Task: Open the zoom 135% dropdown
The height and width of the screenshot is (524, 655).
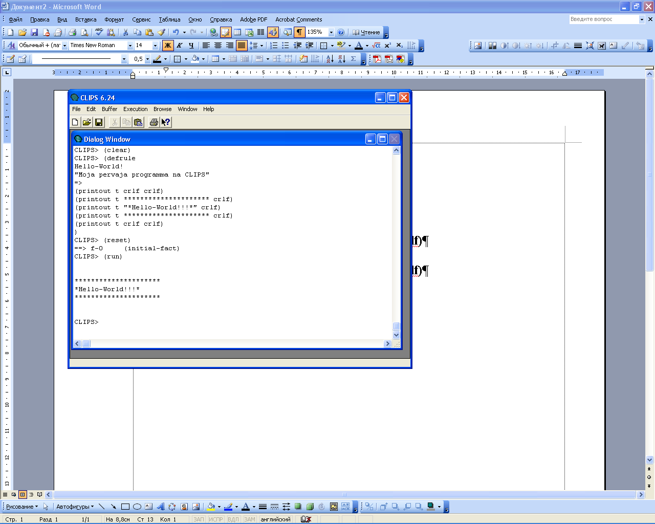Action: [331, 32]
